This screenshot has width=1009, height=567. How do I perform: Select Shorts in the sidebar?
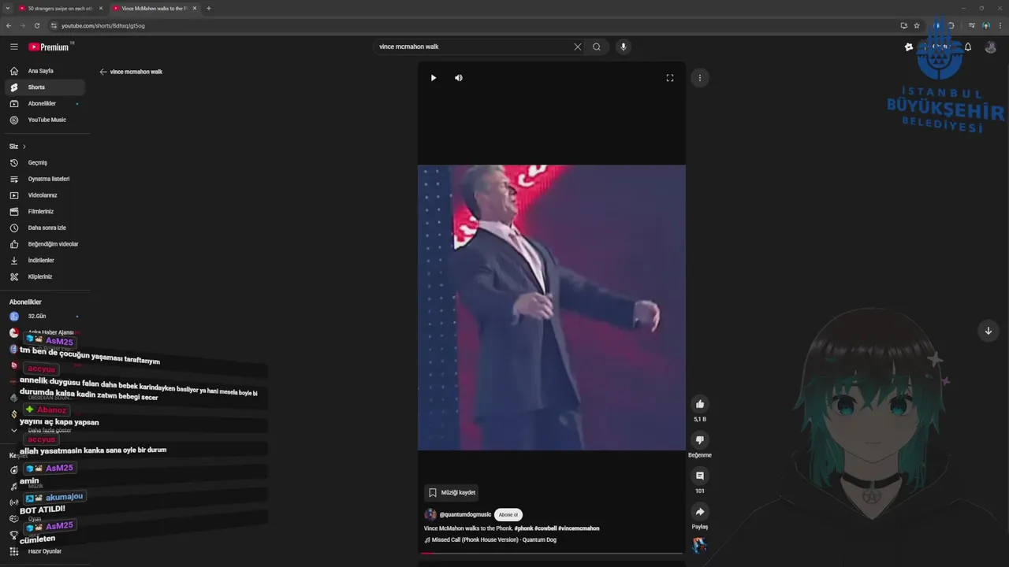[45, 87]
